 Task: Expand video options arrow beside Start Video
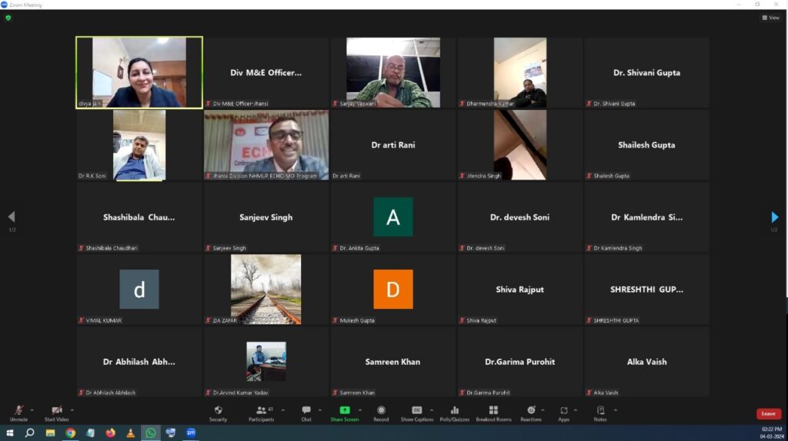[72, 409]
